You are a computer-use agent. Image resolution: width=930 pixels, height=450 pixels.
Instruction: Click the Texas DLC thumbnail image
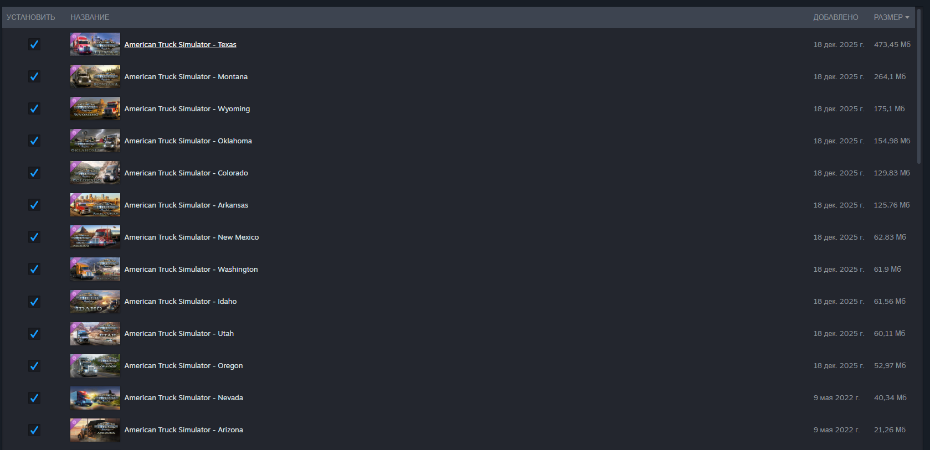pyautogui.click(x=95, y=44)
